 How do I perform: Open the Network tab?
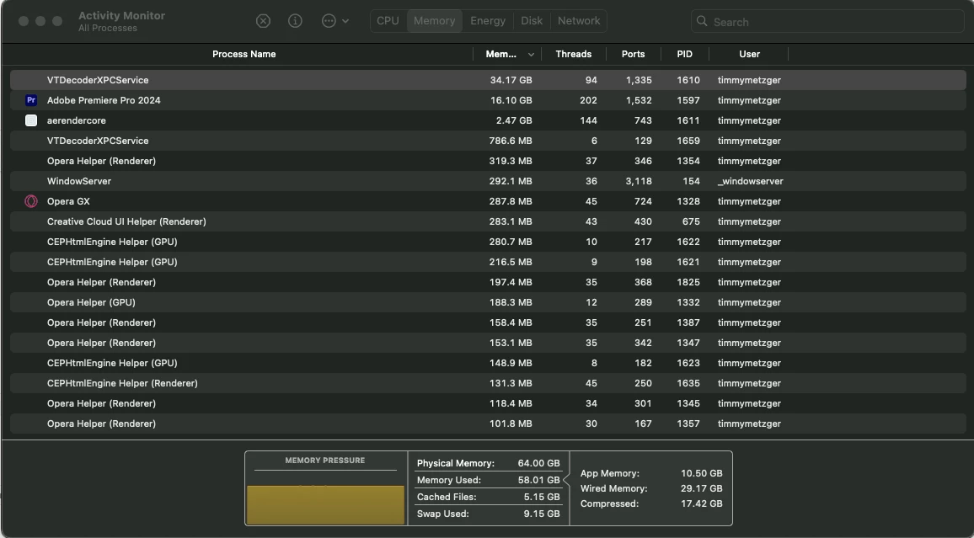(579, 20)
